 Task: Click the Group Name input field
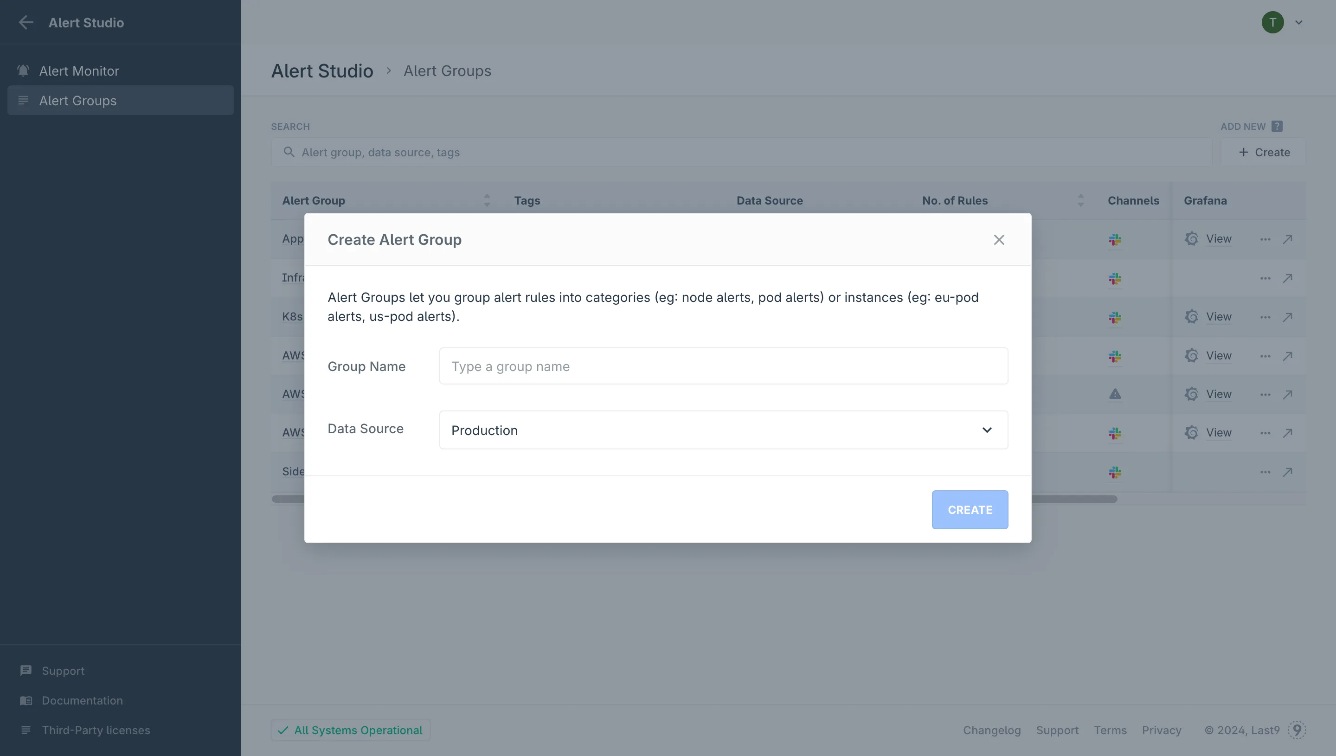[723, 365]
